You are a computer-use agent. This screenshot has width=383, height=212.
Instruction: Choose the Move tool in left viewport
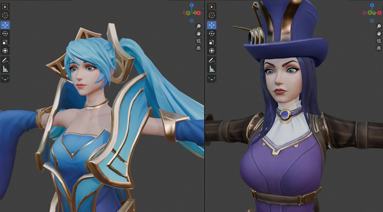[x=5, y=25]
